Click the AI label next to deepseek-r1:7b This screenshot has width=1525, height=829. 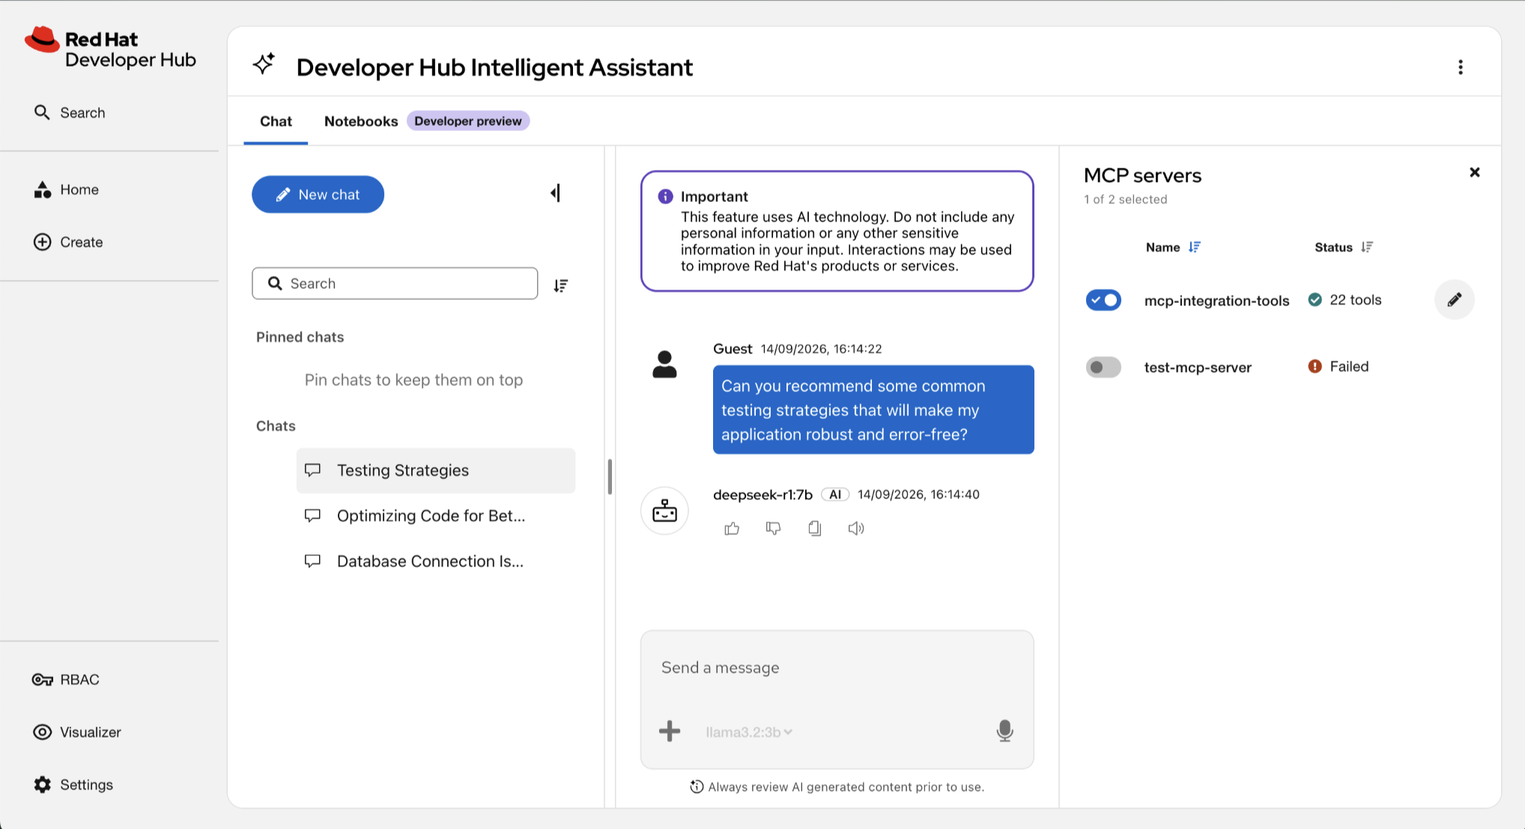click(835, 495)
